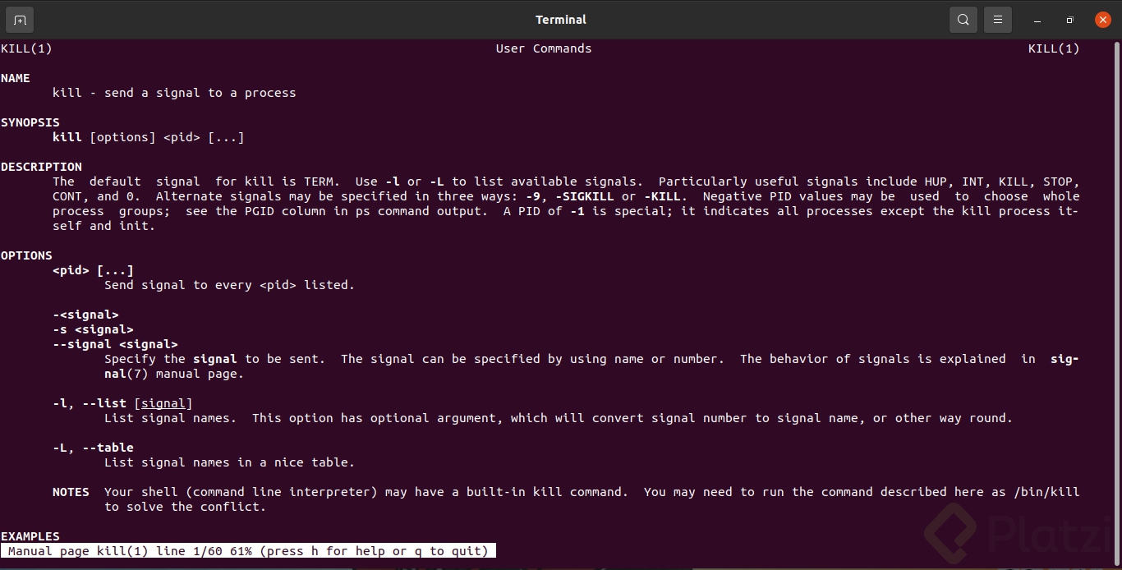Image resolution: width=1122 pixels, height=570 pixels.
Task: Click the OPTIONS section heading
Action: tap(26, 255)
